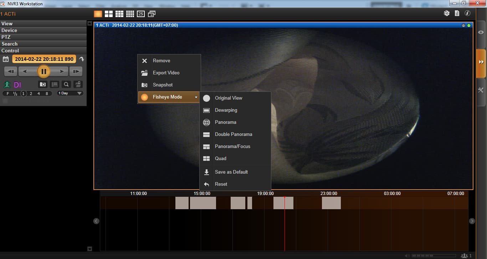Set playback speed to 2x
487x259 pixels.
(x=31, y=94)
